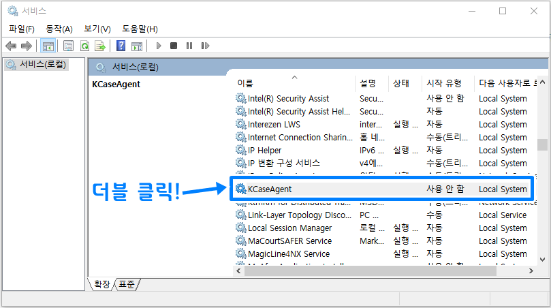This screenshot has width=551, height=308.
Task: Switch to the 확장 tab
Action: (x=102, y=284)
